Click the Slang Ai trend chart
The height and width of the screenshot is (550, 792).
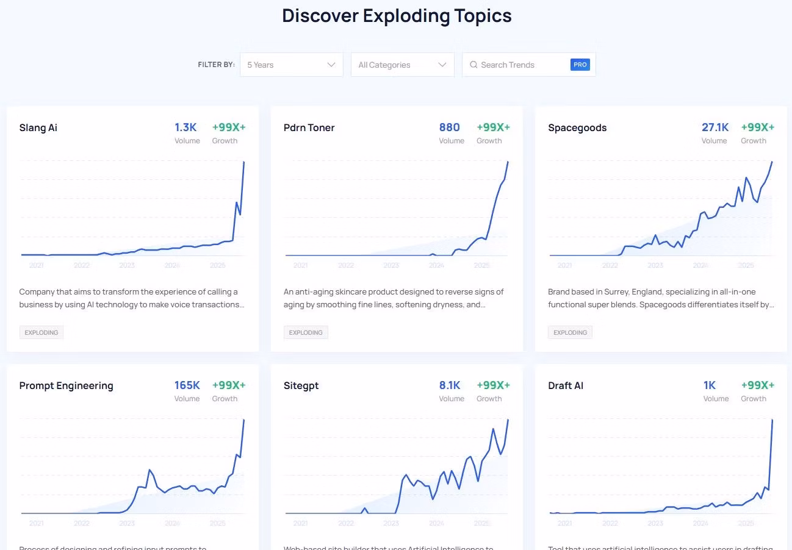click(x=132, y=213)
